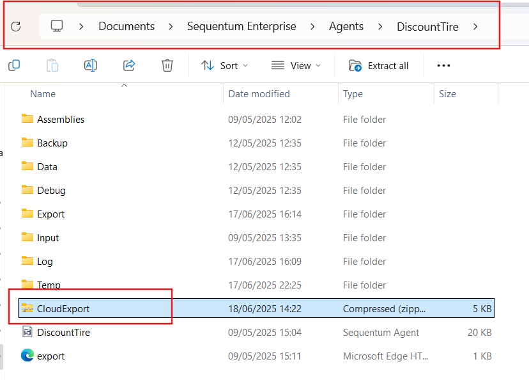Select the DiscountTire Sequentum Agent file
The image size is (529, 380).
click(63, 332)
